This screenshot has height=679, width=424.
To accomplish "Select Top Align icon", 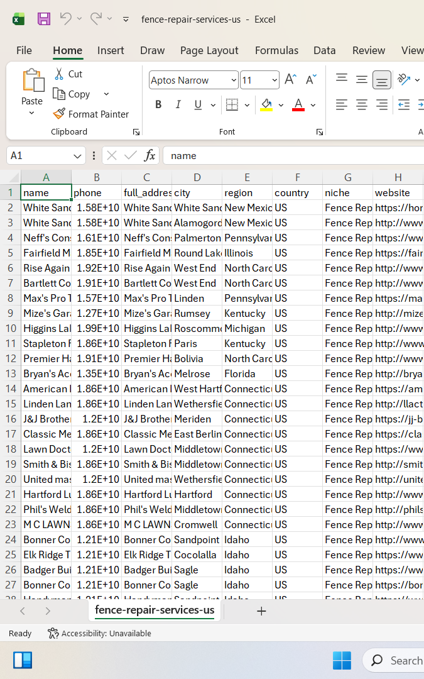I will [x=342, y=79].
